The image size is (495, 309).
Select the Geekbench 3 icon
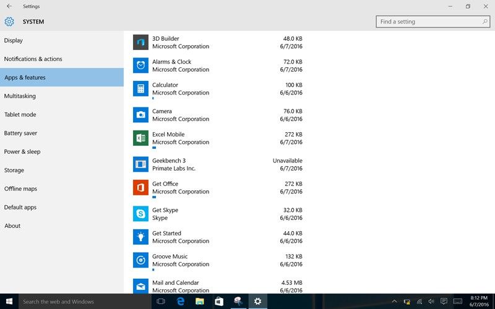coord(140,164)
